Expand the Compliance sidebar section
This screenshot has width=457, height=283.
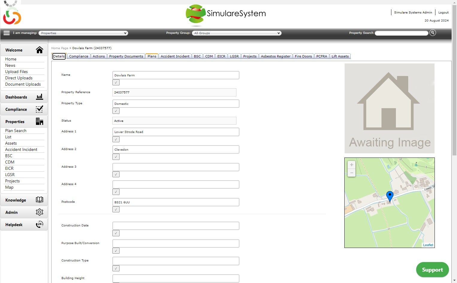click(24, 109)
